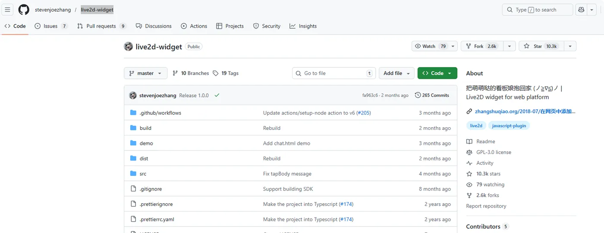Click the green commit status checkmark
The image size is (604, 233).
(x=217, y=95)
